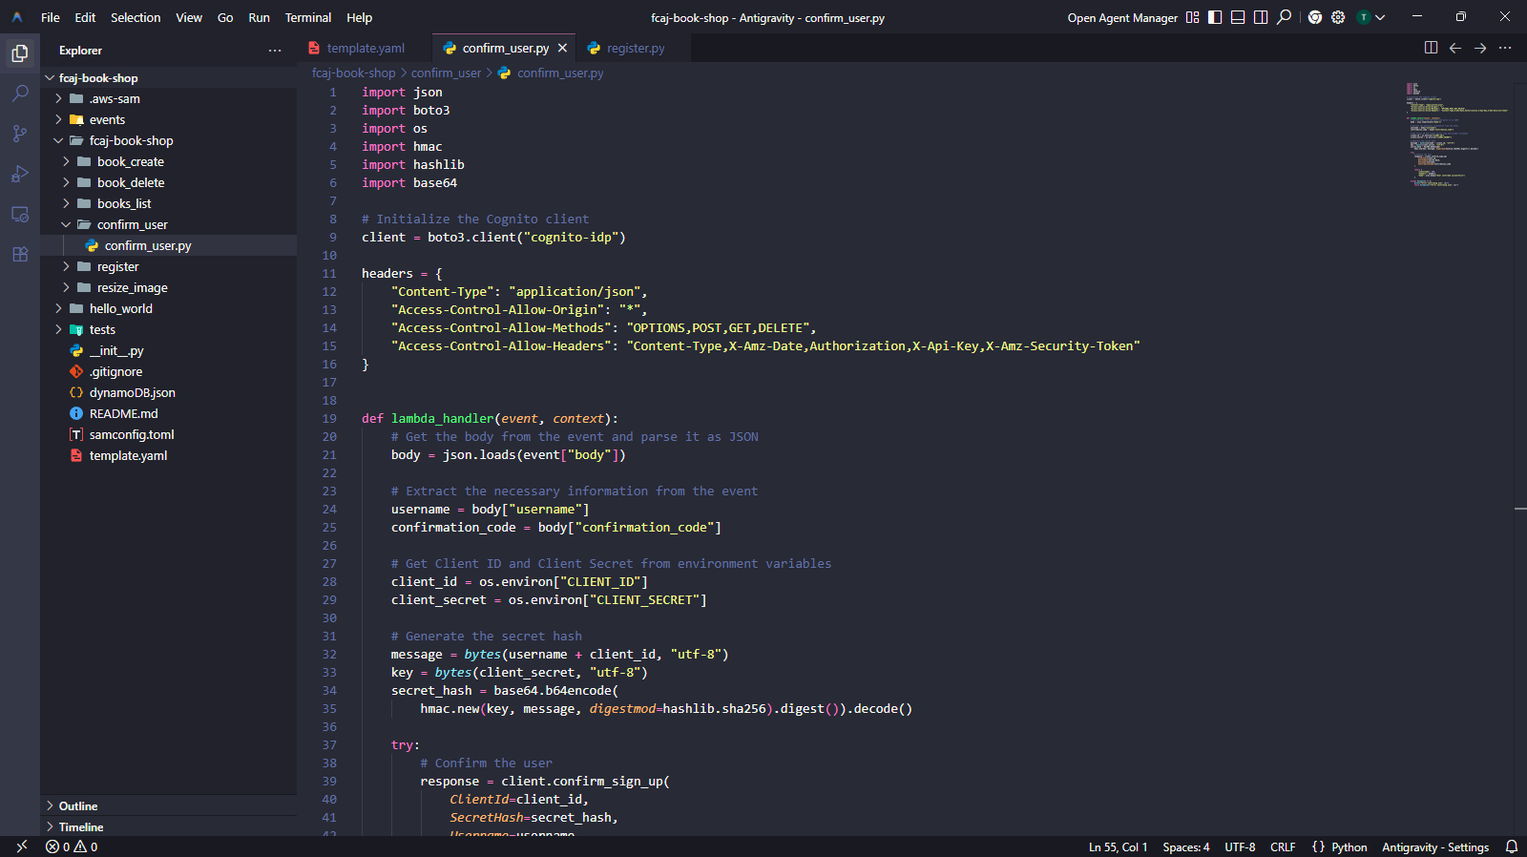Toggle the primary side bar visibility

(x=1215, y=17)
